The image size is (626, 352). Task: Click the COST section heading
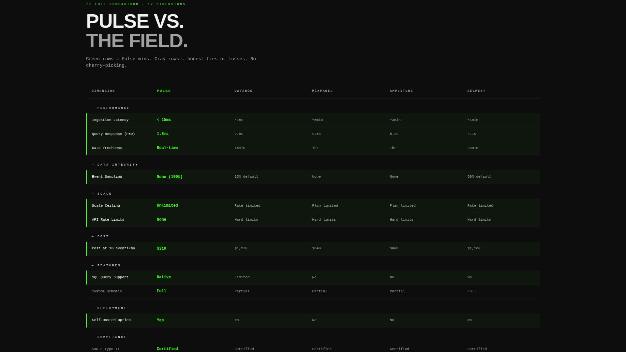pyautogui.click(x=100, y=236)
